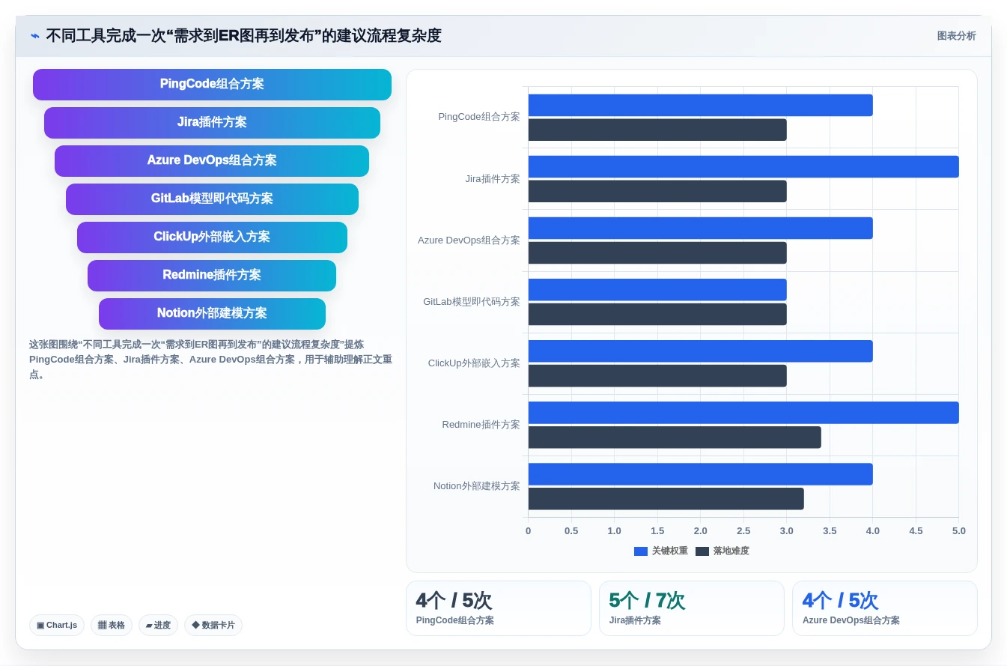Viewport: 1007px width, 666px height.
Task: Click the 图表分析 label in header
Action: click(x=956, y=36)
